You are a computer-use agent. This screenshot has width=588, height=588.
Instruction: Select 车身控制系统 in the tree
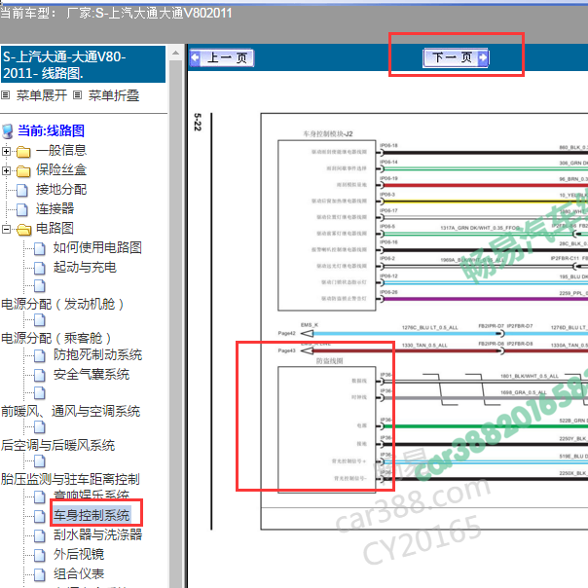[x=92, y=515]
